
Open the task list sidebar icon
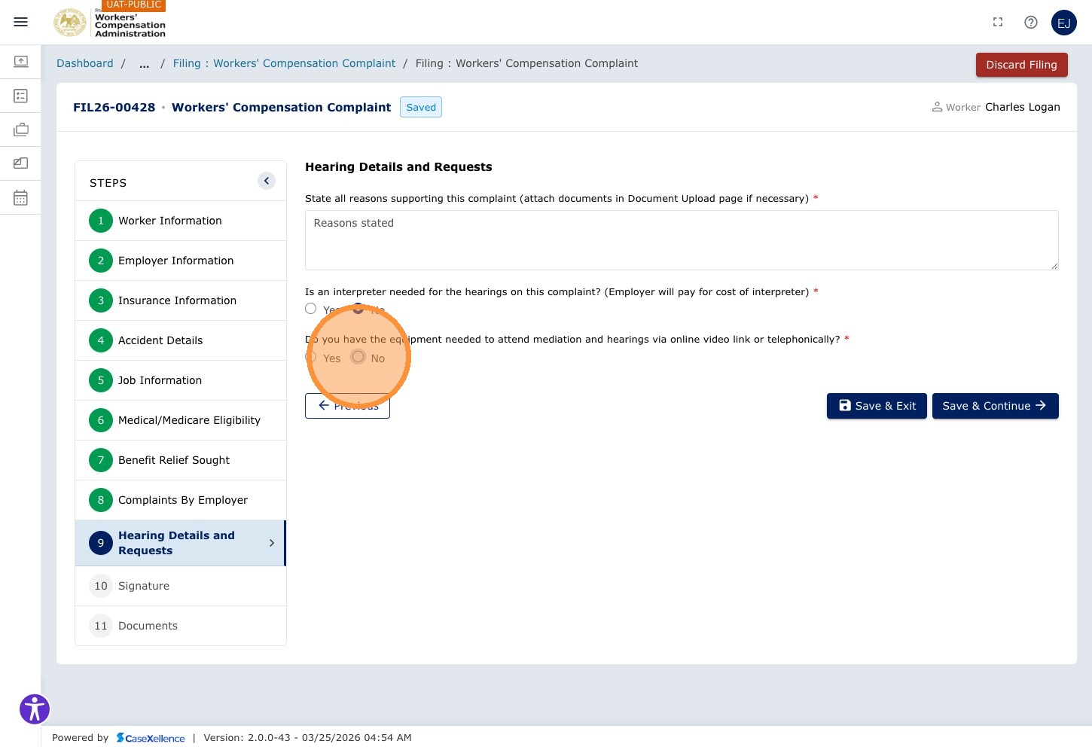(x=21, y=96)
